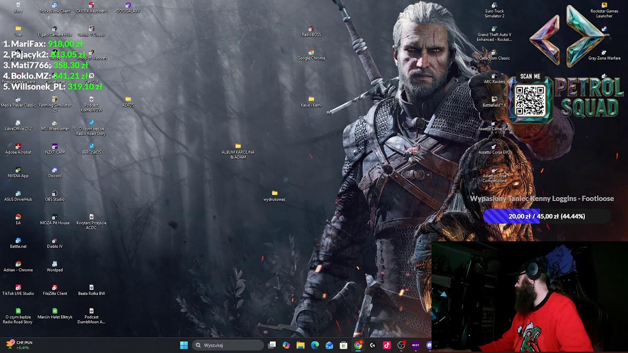The width and height of the screenshot is (628, 353).
Task: Open Outlook from the taskbar
Action: [329, 345]
